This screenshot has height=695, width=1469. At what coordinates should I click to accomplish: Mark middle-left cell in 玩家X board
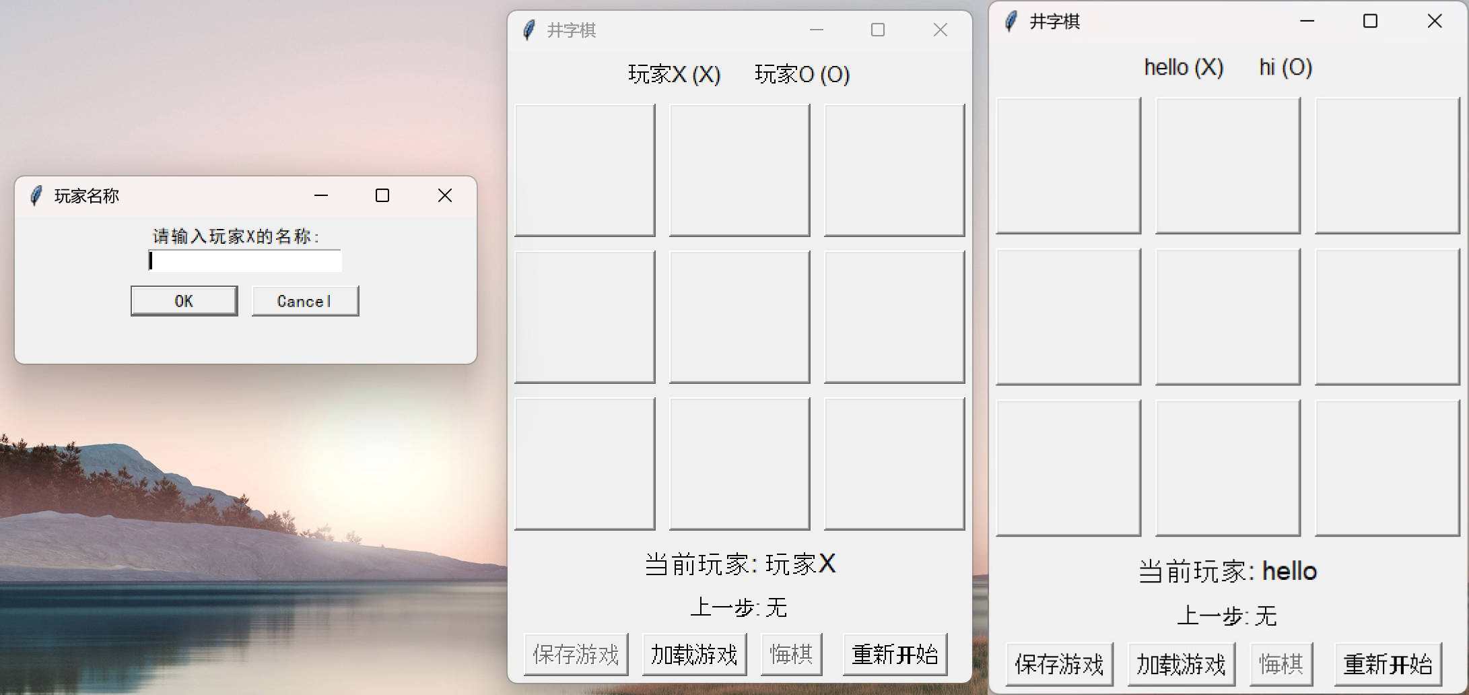pyautogui.click(x=585, y=317)
